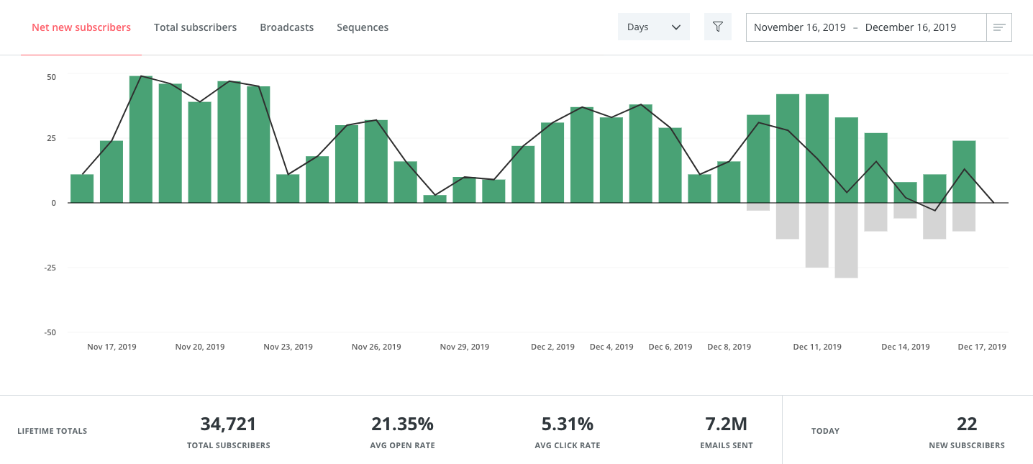Click the green bar above Nov 17, 2019
Screen dimensions: 1033x464
(112, 171)
